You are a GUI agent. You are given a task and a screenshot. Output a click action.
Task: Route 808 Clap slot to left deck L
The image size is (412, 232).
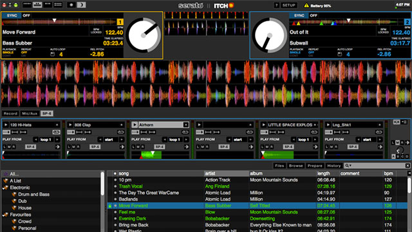(x=69, y=147)
